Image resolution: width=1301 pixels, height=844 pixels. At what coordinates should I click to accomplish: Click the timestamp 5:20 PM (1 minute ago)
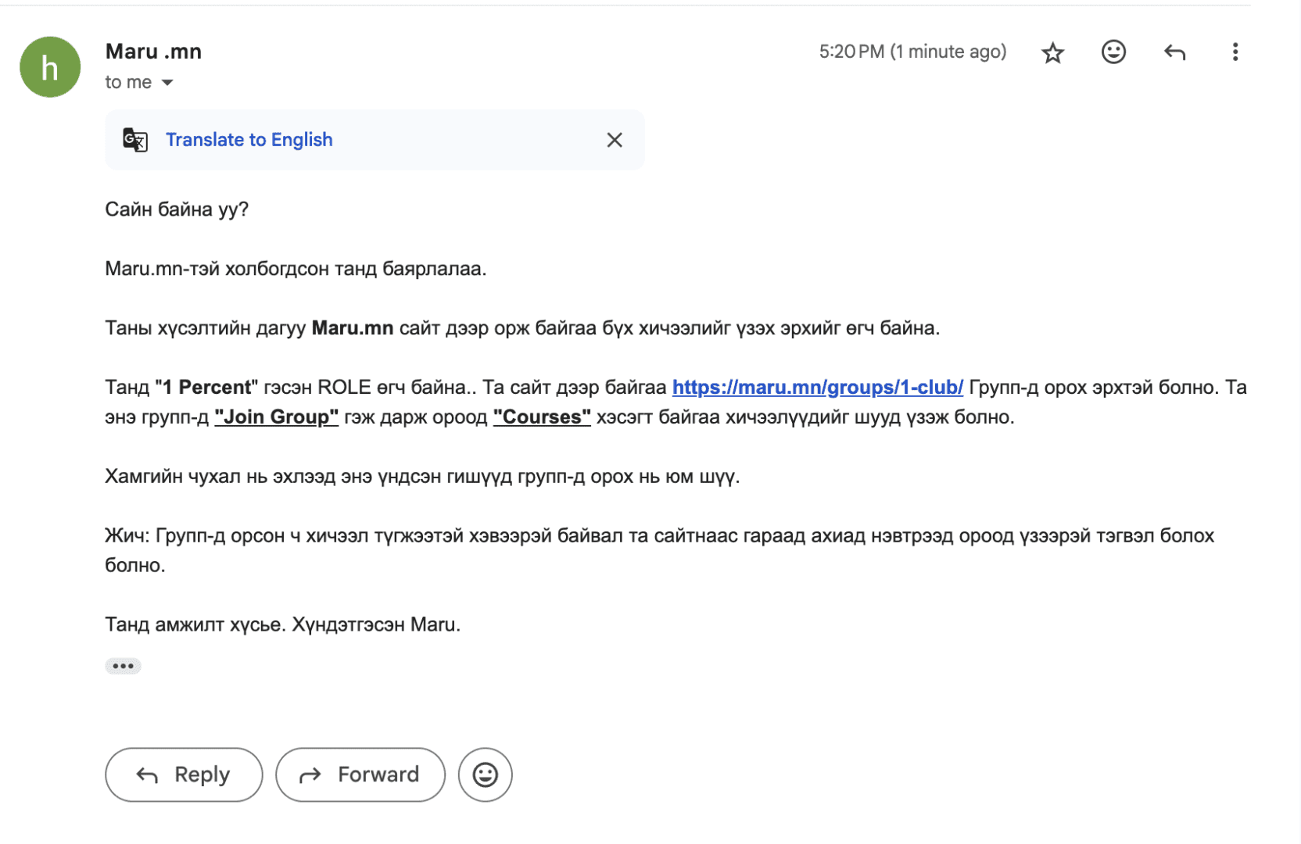912,52
